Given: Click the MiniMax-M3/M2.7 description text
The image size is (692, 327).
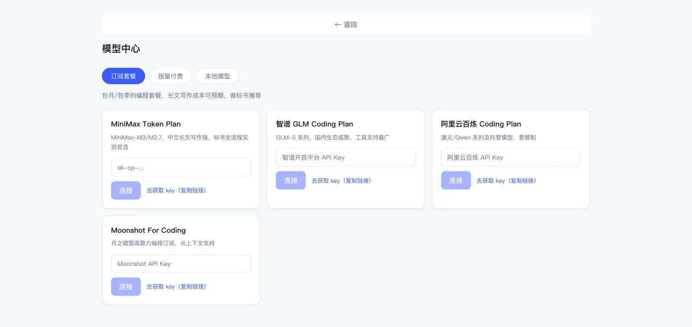Looking at the screenshot, I should coord(180,142).
